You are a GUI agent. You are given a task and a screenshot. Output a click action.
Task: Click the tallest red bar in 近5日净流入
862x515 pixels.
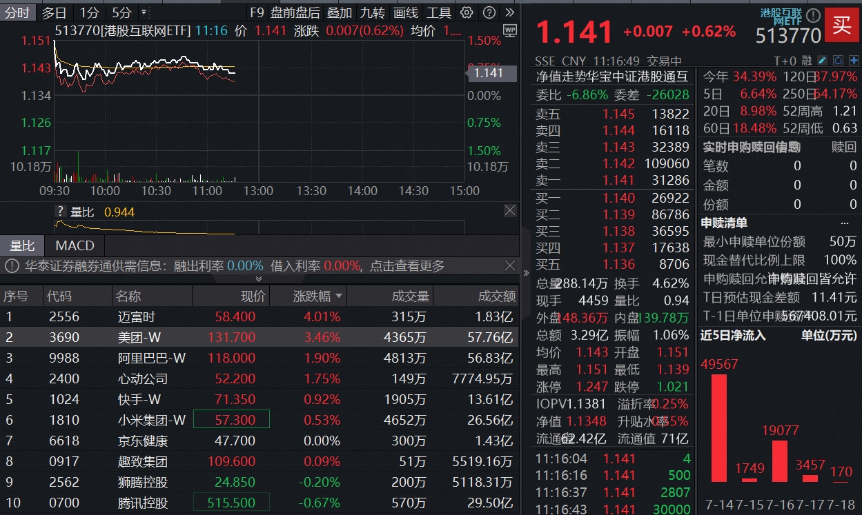click(x=720, y=427)
